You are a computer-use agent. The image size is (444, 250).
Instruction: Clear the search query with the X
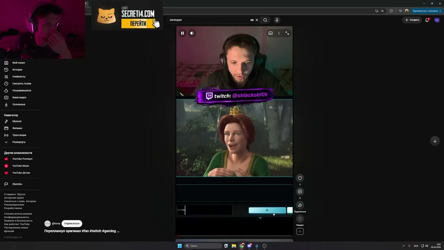coord(257,20)
